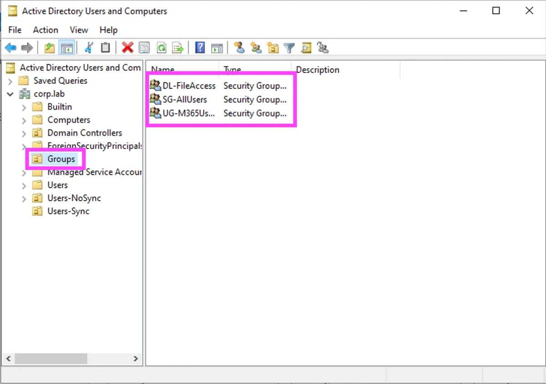Click the group icon beside DL-FileAccess

click(156, 85)
